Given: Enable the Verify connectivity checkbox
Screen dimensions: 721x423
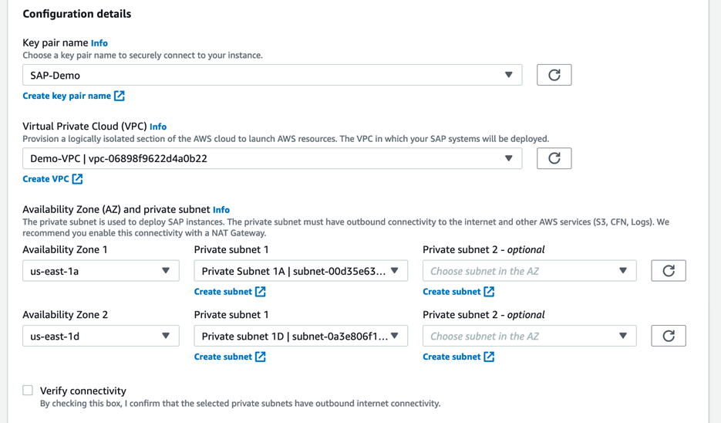Looking at the screenshot, I should [x=28, y=391].
